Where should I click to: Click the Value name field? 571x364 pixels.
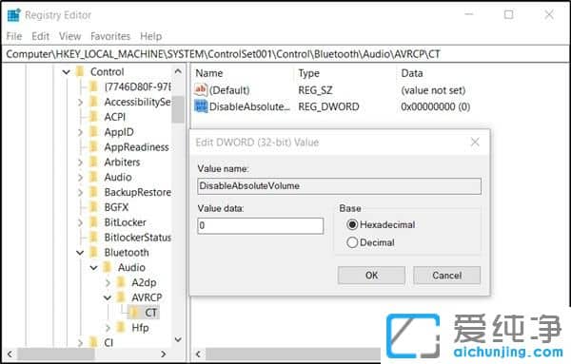(x=339, y=186)
